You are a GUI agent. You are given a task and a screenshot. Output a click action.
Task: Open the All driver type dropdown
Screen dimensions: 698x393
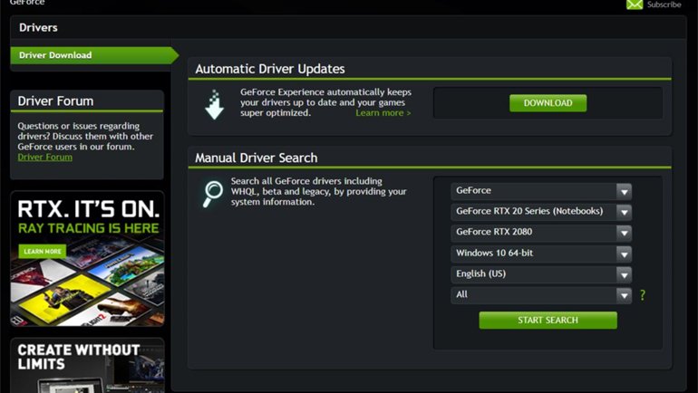pyautogui.click(x=541, y=295)
